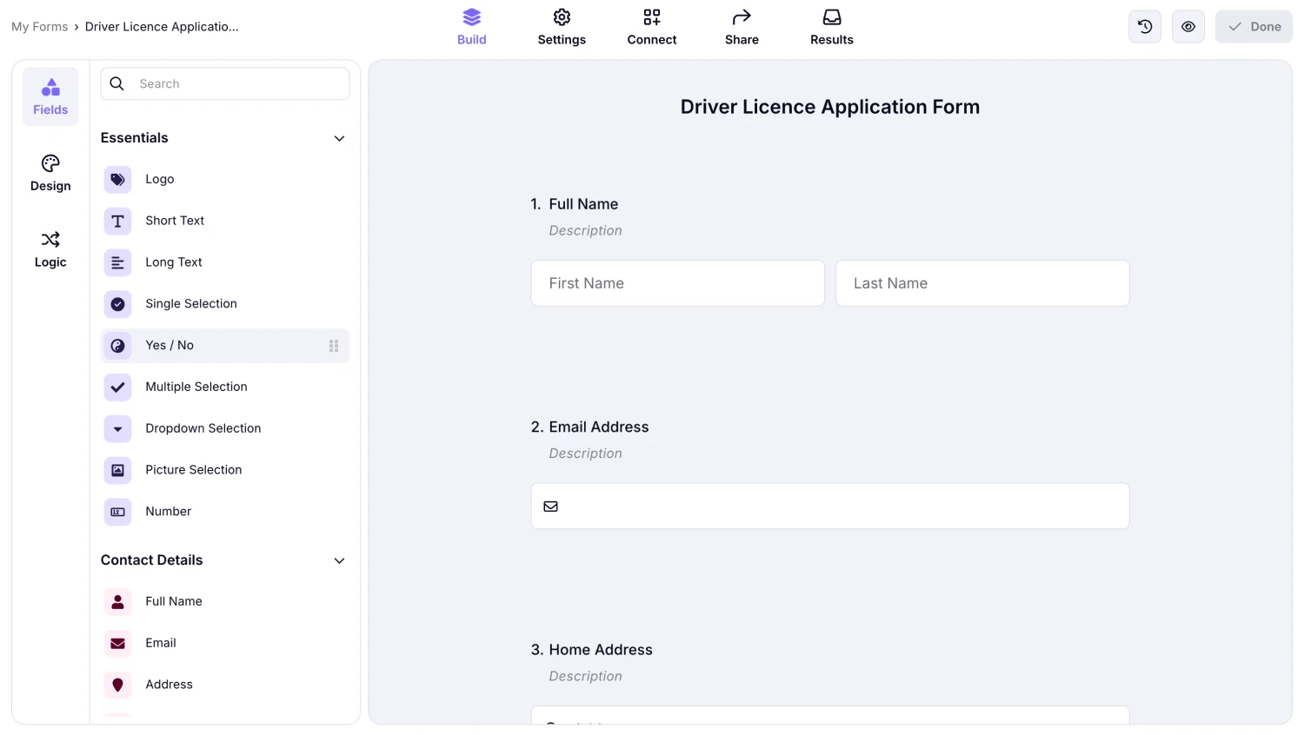Switch to the Design panel
Image resolution: width=1304 pixels, height=735 pixels.
pyautogui.click(x=50, y=172)
